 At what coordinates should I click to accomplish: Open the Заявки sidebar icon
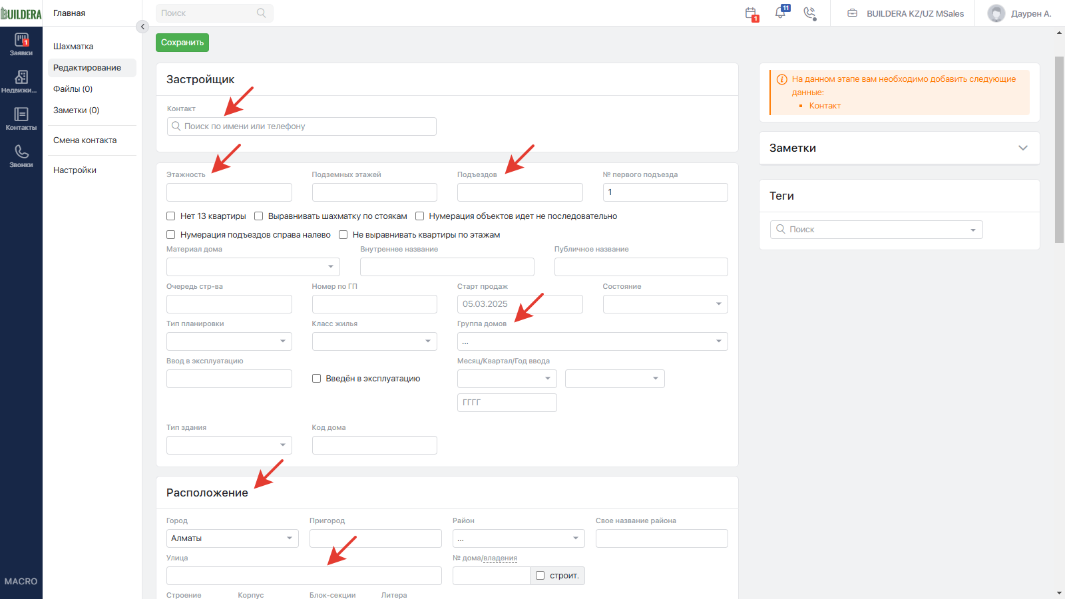tap(21, 45)
